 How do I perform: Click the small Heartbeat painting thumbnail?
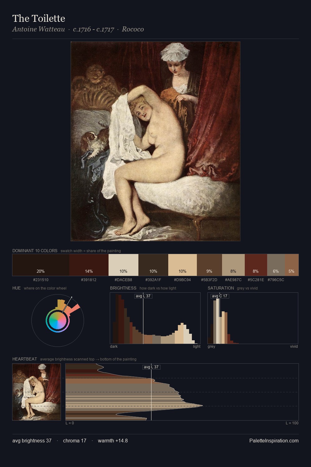click(x=37, y=392)
